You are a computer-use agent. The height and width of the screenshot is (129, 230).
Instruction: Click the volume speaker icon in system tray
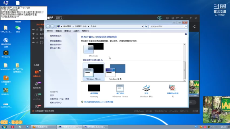[x=216, y=127]
